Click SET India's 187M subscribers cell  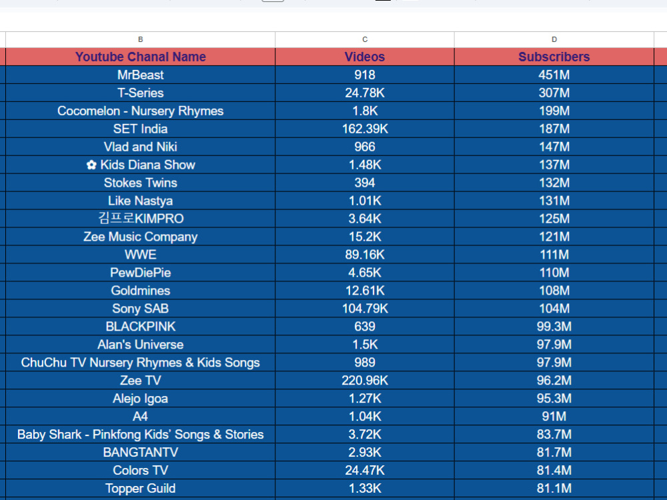[x=554, y=129]
